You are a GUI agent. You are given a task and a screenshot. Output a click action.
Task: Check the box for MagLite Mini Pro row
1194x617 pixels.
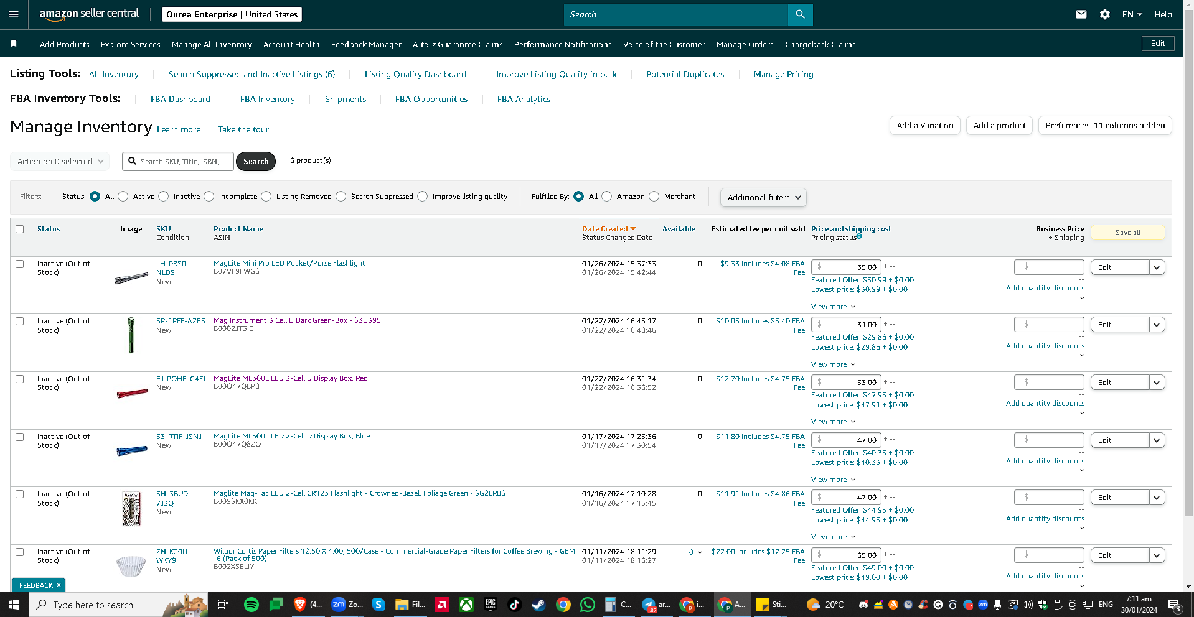click(20, 264)
